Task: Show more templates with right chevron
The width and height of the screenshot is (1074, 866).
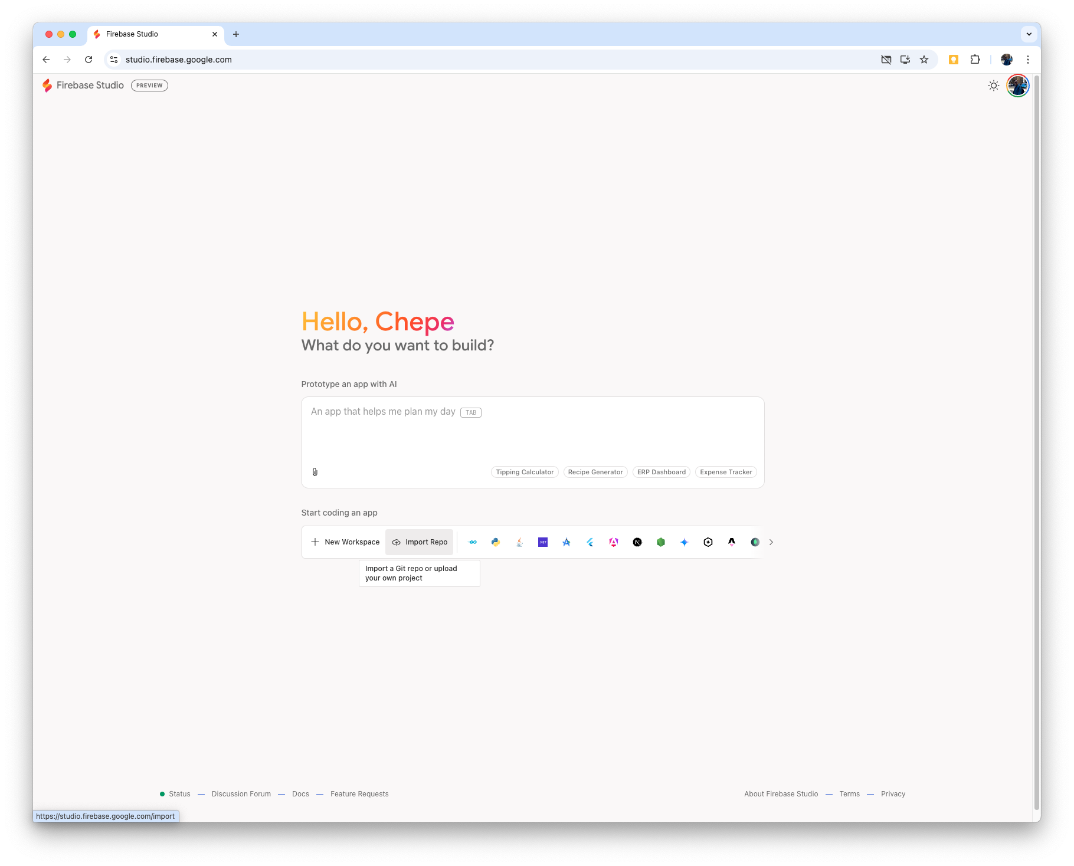Action: [x=771, y=542]
